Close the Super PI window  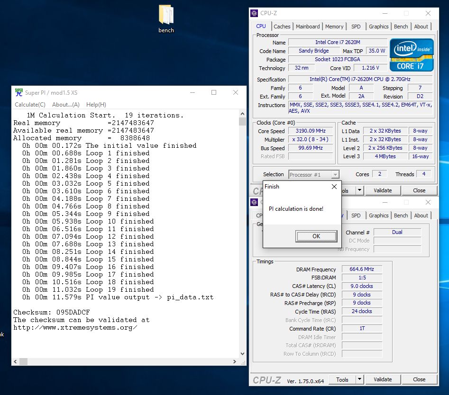click(235, 92)
